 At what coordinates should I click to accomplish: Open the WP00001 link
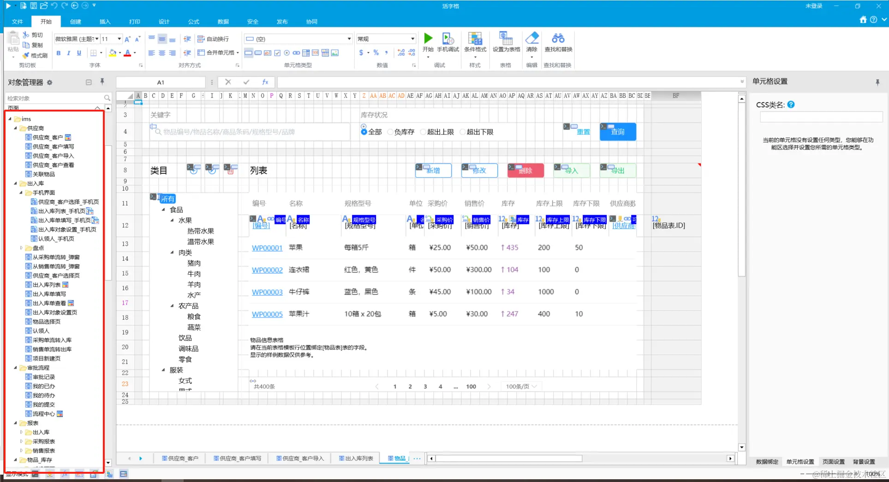tap(267, 248)
